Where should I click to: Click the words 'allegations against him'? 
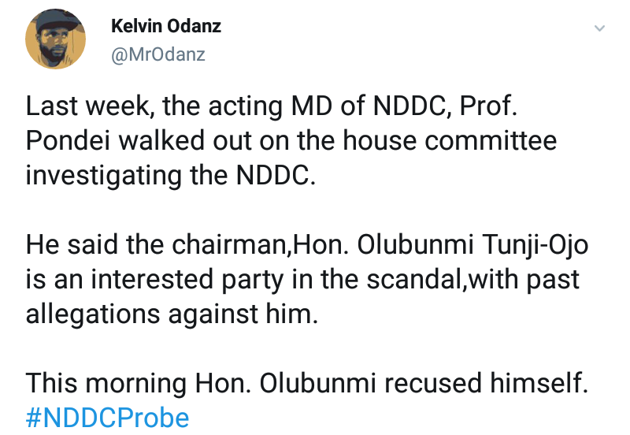170,314
